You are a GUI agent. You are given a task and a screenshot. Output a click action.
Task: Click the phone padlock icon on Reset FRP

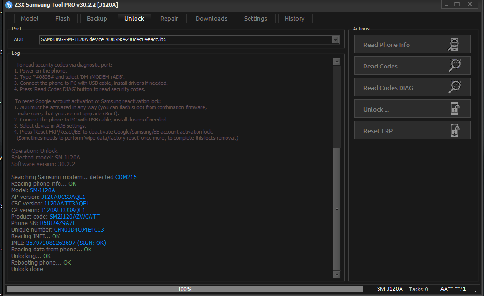click(454, 130)
